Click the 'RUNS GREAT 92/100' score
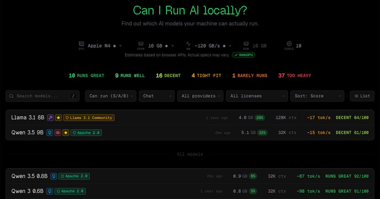 tap(347, 176)
